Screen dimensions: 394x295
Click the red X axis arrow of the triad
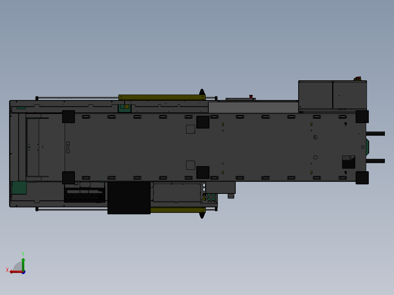pyautogui.click(x=16, y=272)
